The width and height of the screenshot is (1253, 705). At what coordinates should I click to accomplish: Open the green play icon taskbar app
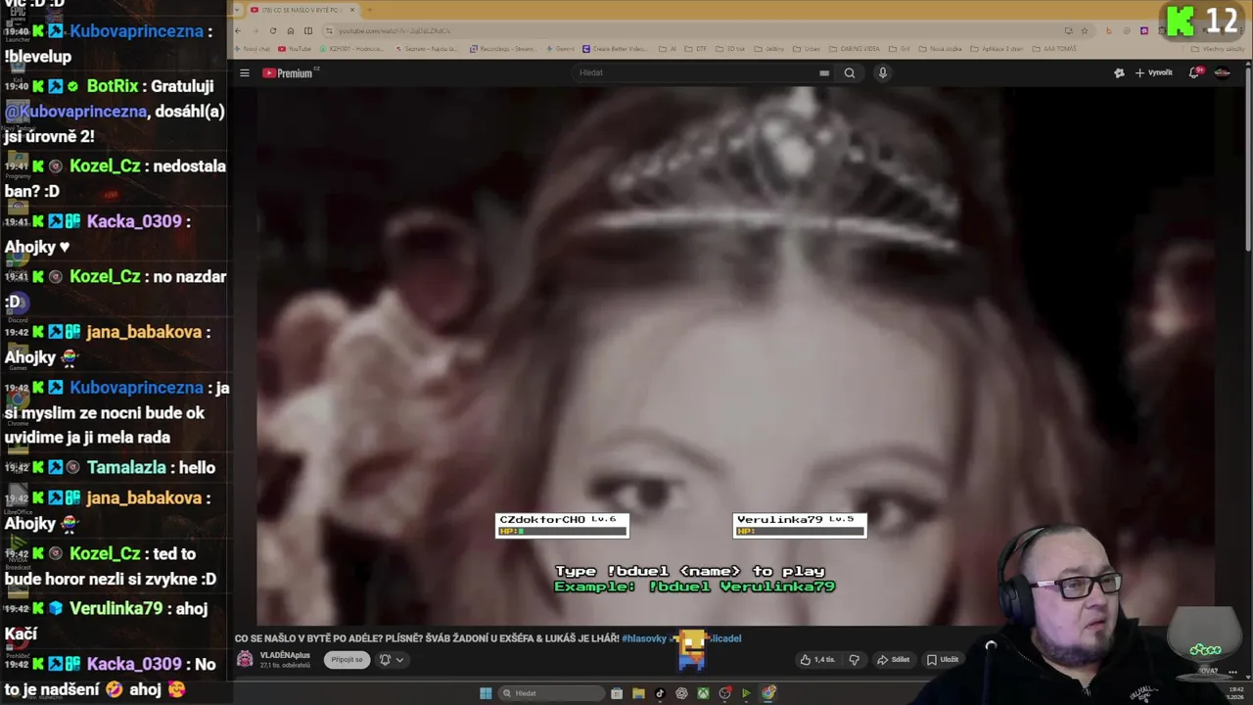(746, 693)
